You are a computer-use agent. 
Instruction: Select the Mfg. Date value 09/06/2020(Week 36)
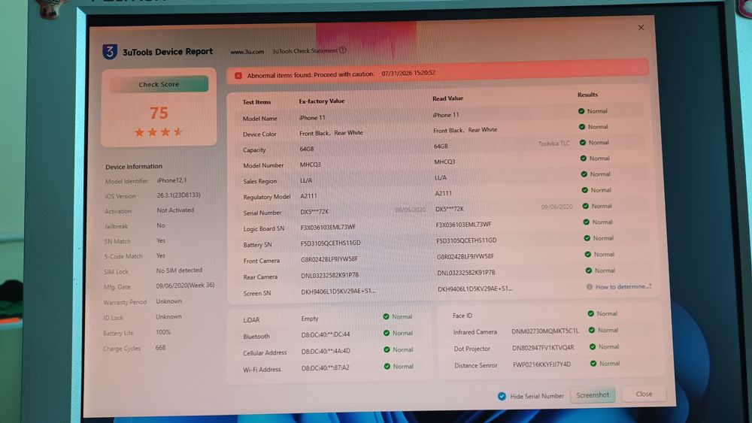click(185, 285)
